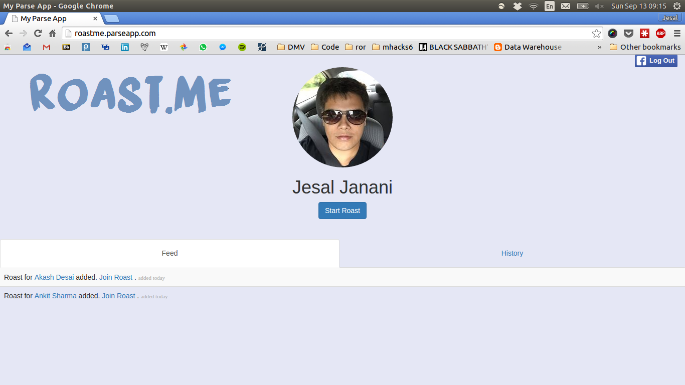Image resolution: width=685 pixels, height=385 pixels.
Task: Switch to the History tab
Action: coord(512,254)
